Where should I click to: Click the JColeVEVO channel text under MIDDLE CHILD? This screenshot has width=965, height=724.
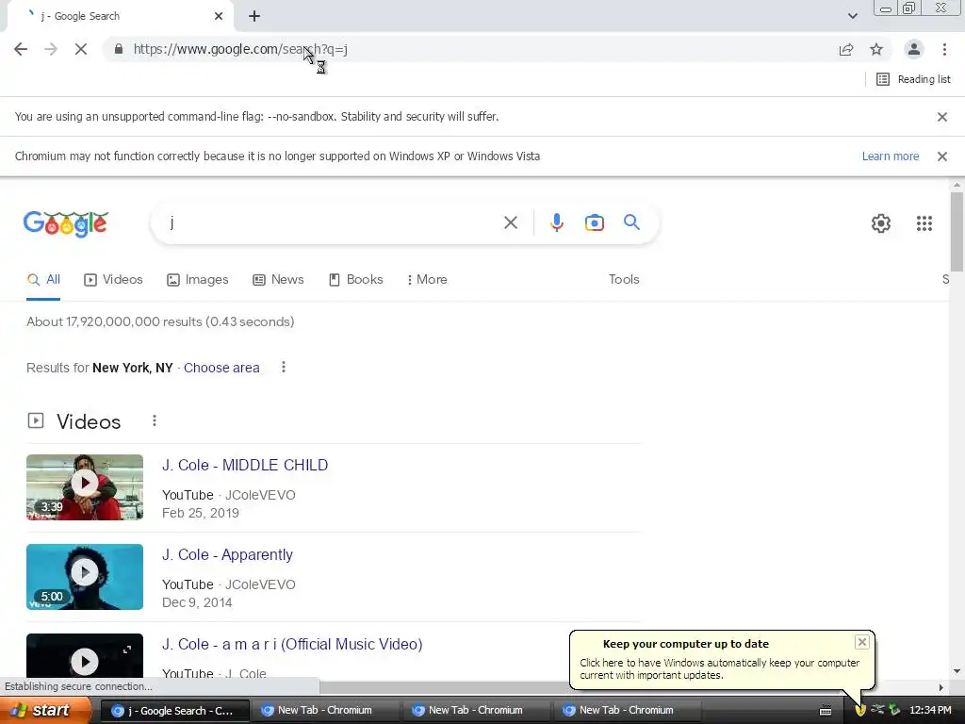260,496
